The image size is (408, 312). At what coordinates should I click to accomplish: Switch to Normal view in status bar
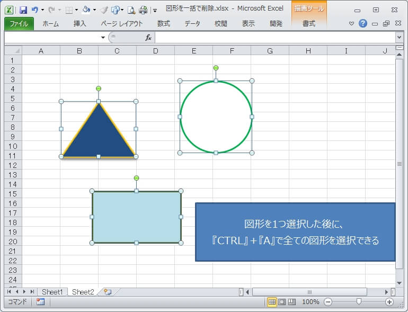(x=272, y=302)
